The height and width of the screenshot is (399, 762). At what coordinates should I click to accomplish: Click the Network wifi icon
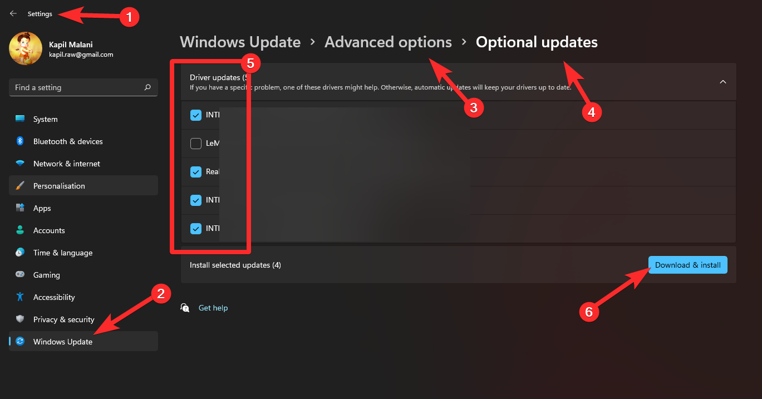20,164
